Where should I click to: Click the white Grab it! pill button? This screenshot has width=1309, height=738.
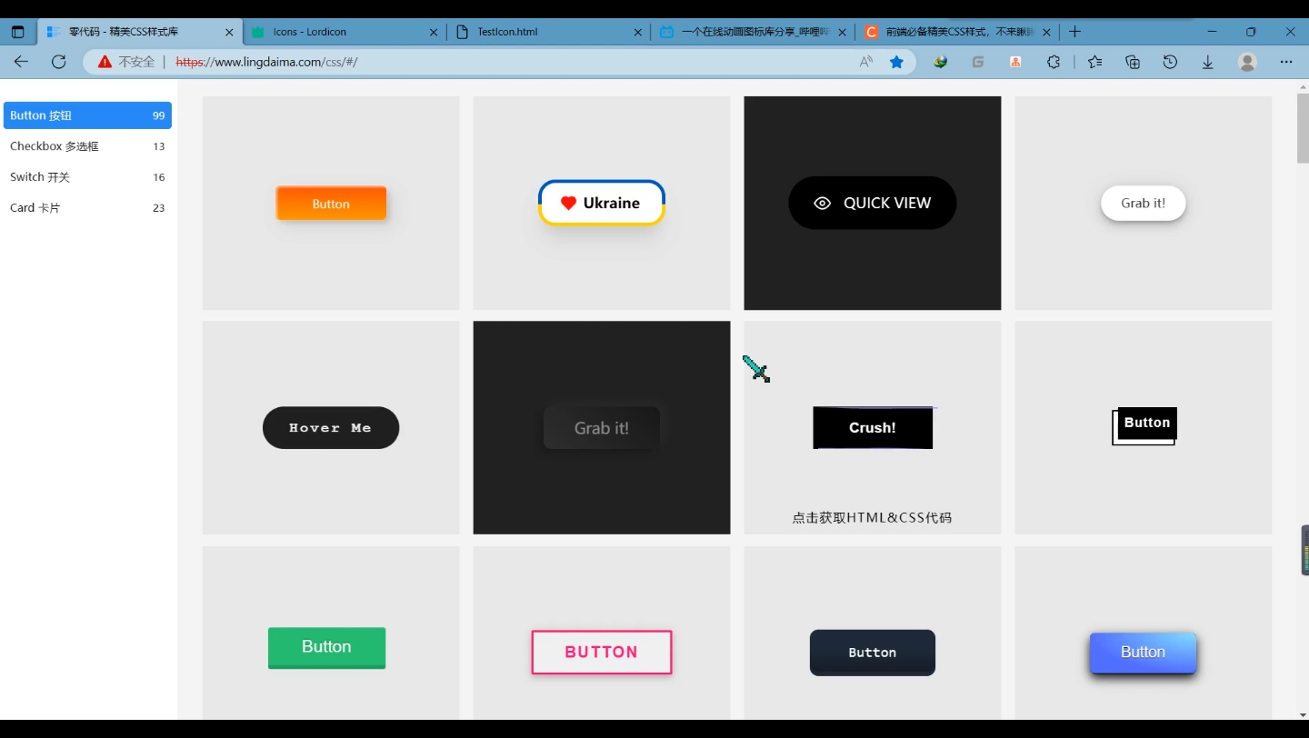(x=1144, y=203)
